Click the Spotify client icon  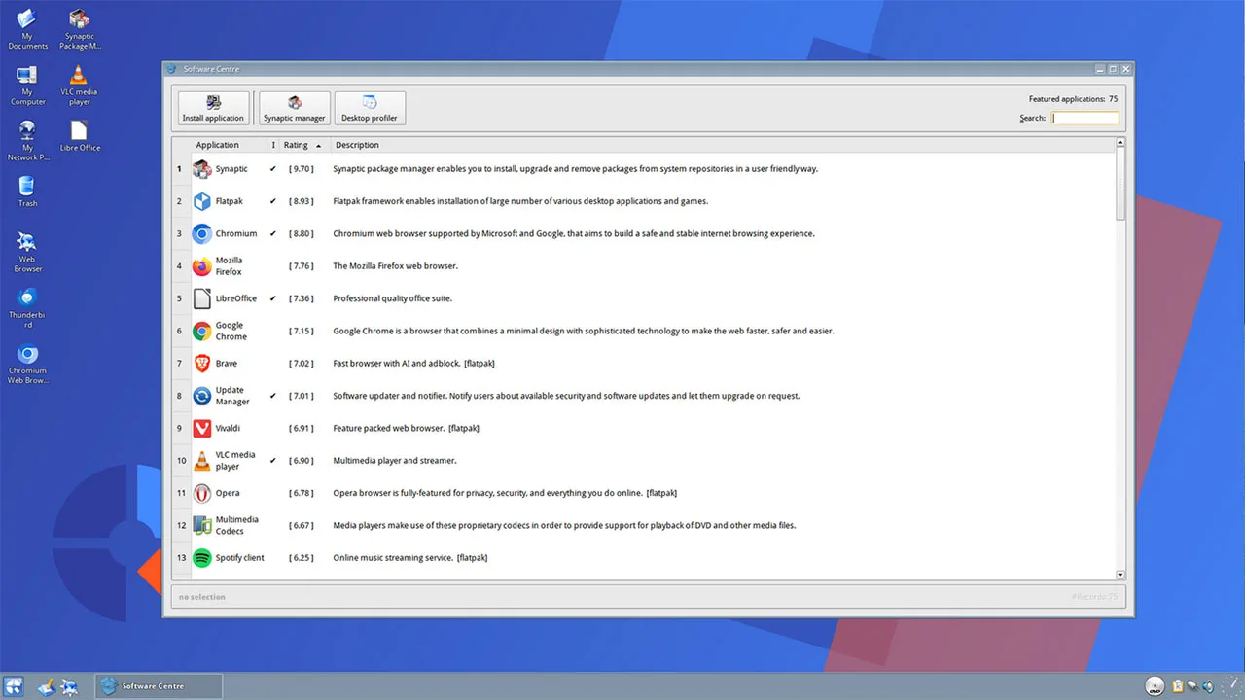point(201,558)
